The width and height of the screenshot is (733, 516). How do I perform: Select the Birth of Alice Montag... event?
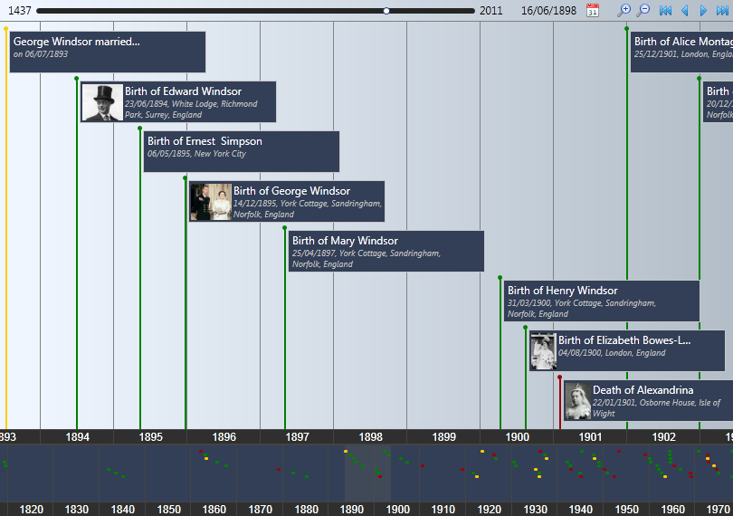pos(681,52)
